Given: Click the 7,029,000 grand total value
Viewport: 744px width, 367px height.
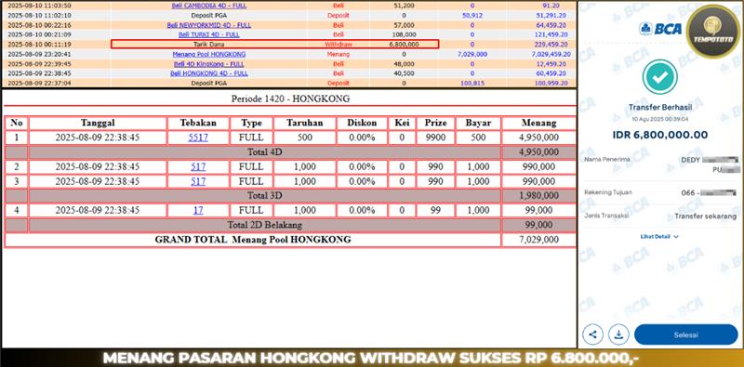Looking at the screenshot, I should click(x=538, y=240).
